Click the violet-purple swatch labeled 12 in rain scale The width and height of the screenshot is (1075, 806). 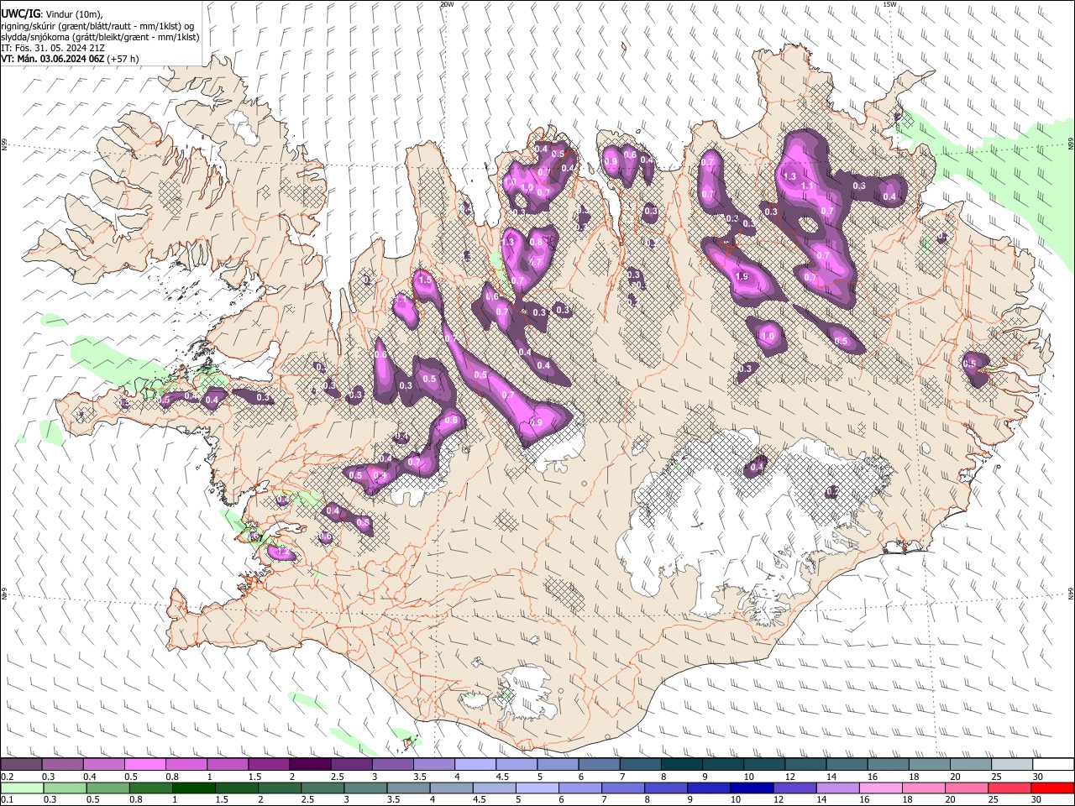(794, 788)
